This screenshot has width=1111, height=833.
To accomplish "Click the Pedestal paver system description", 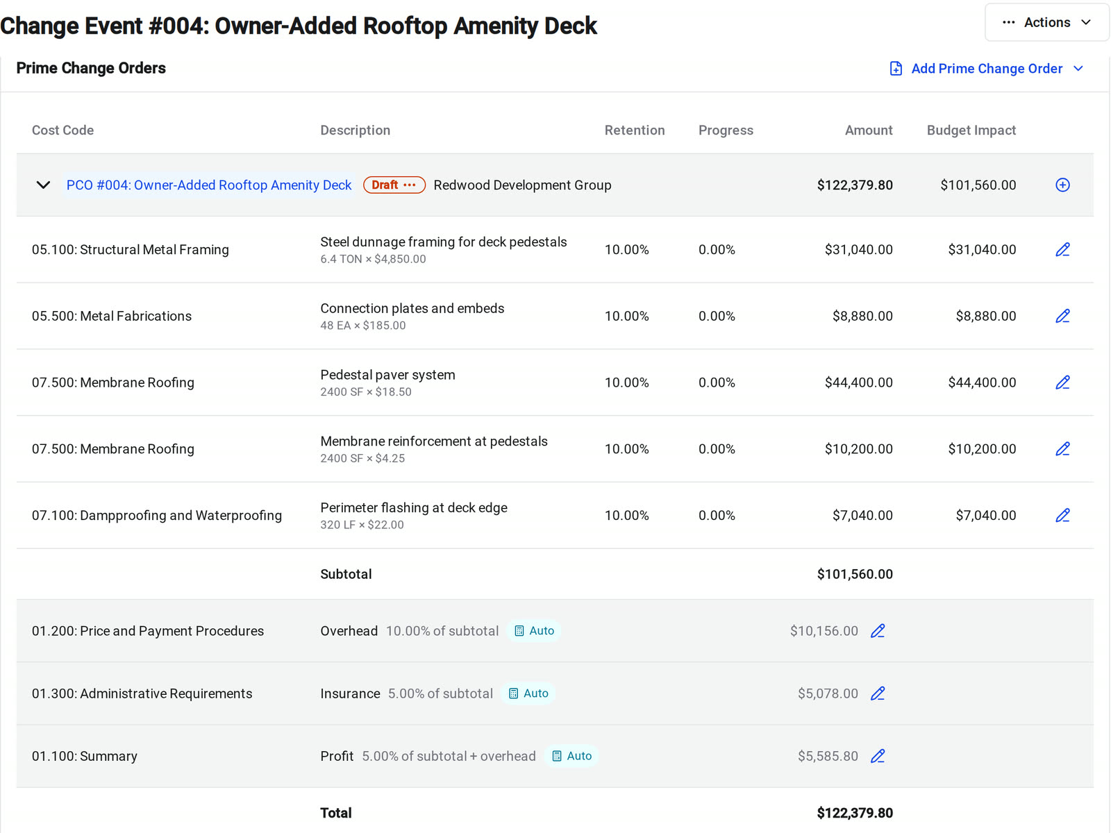I will click(387, 375).
